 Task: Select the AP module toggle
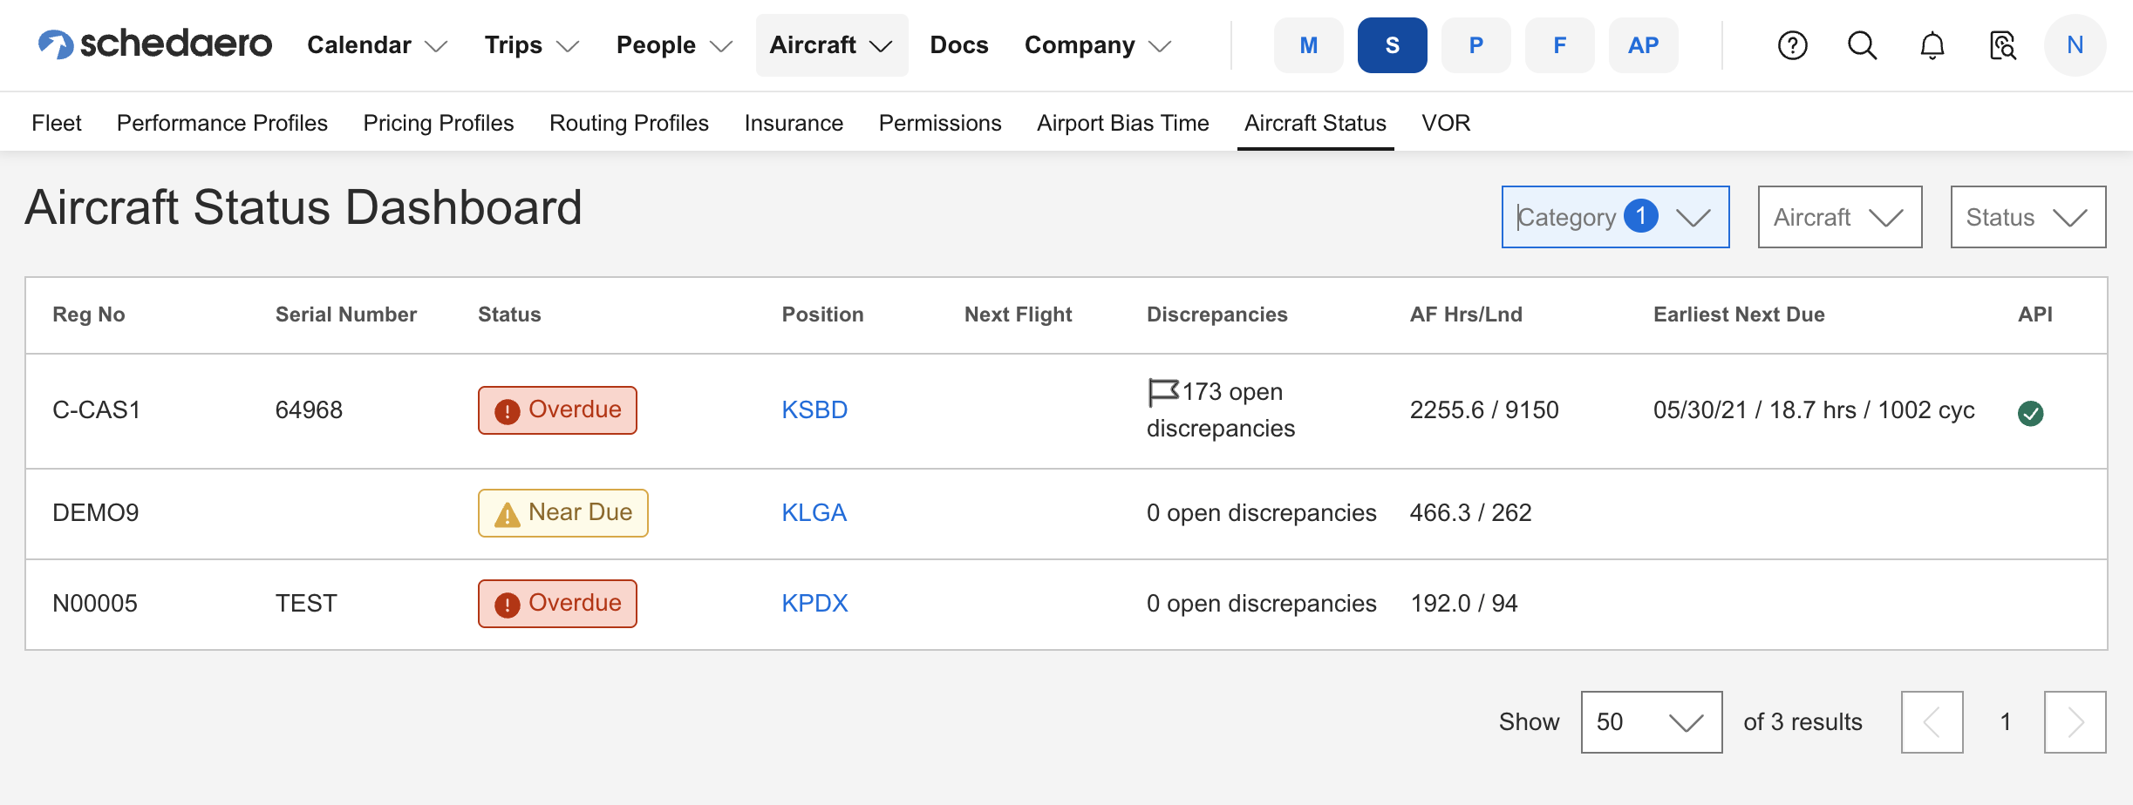click(x=1643, y=45)
